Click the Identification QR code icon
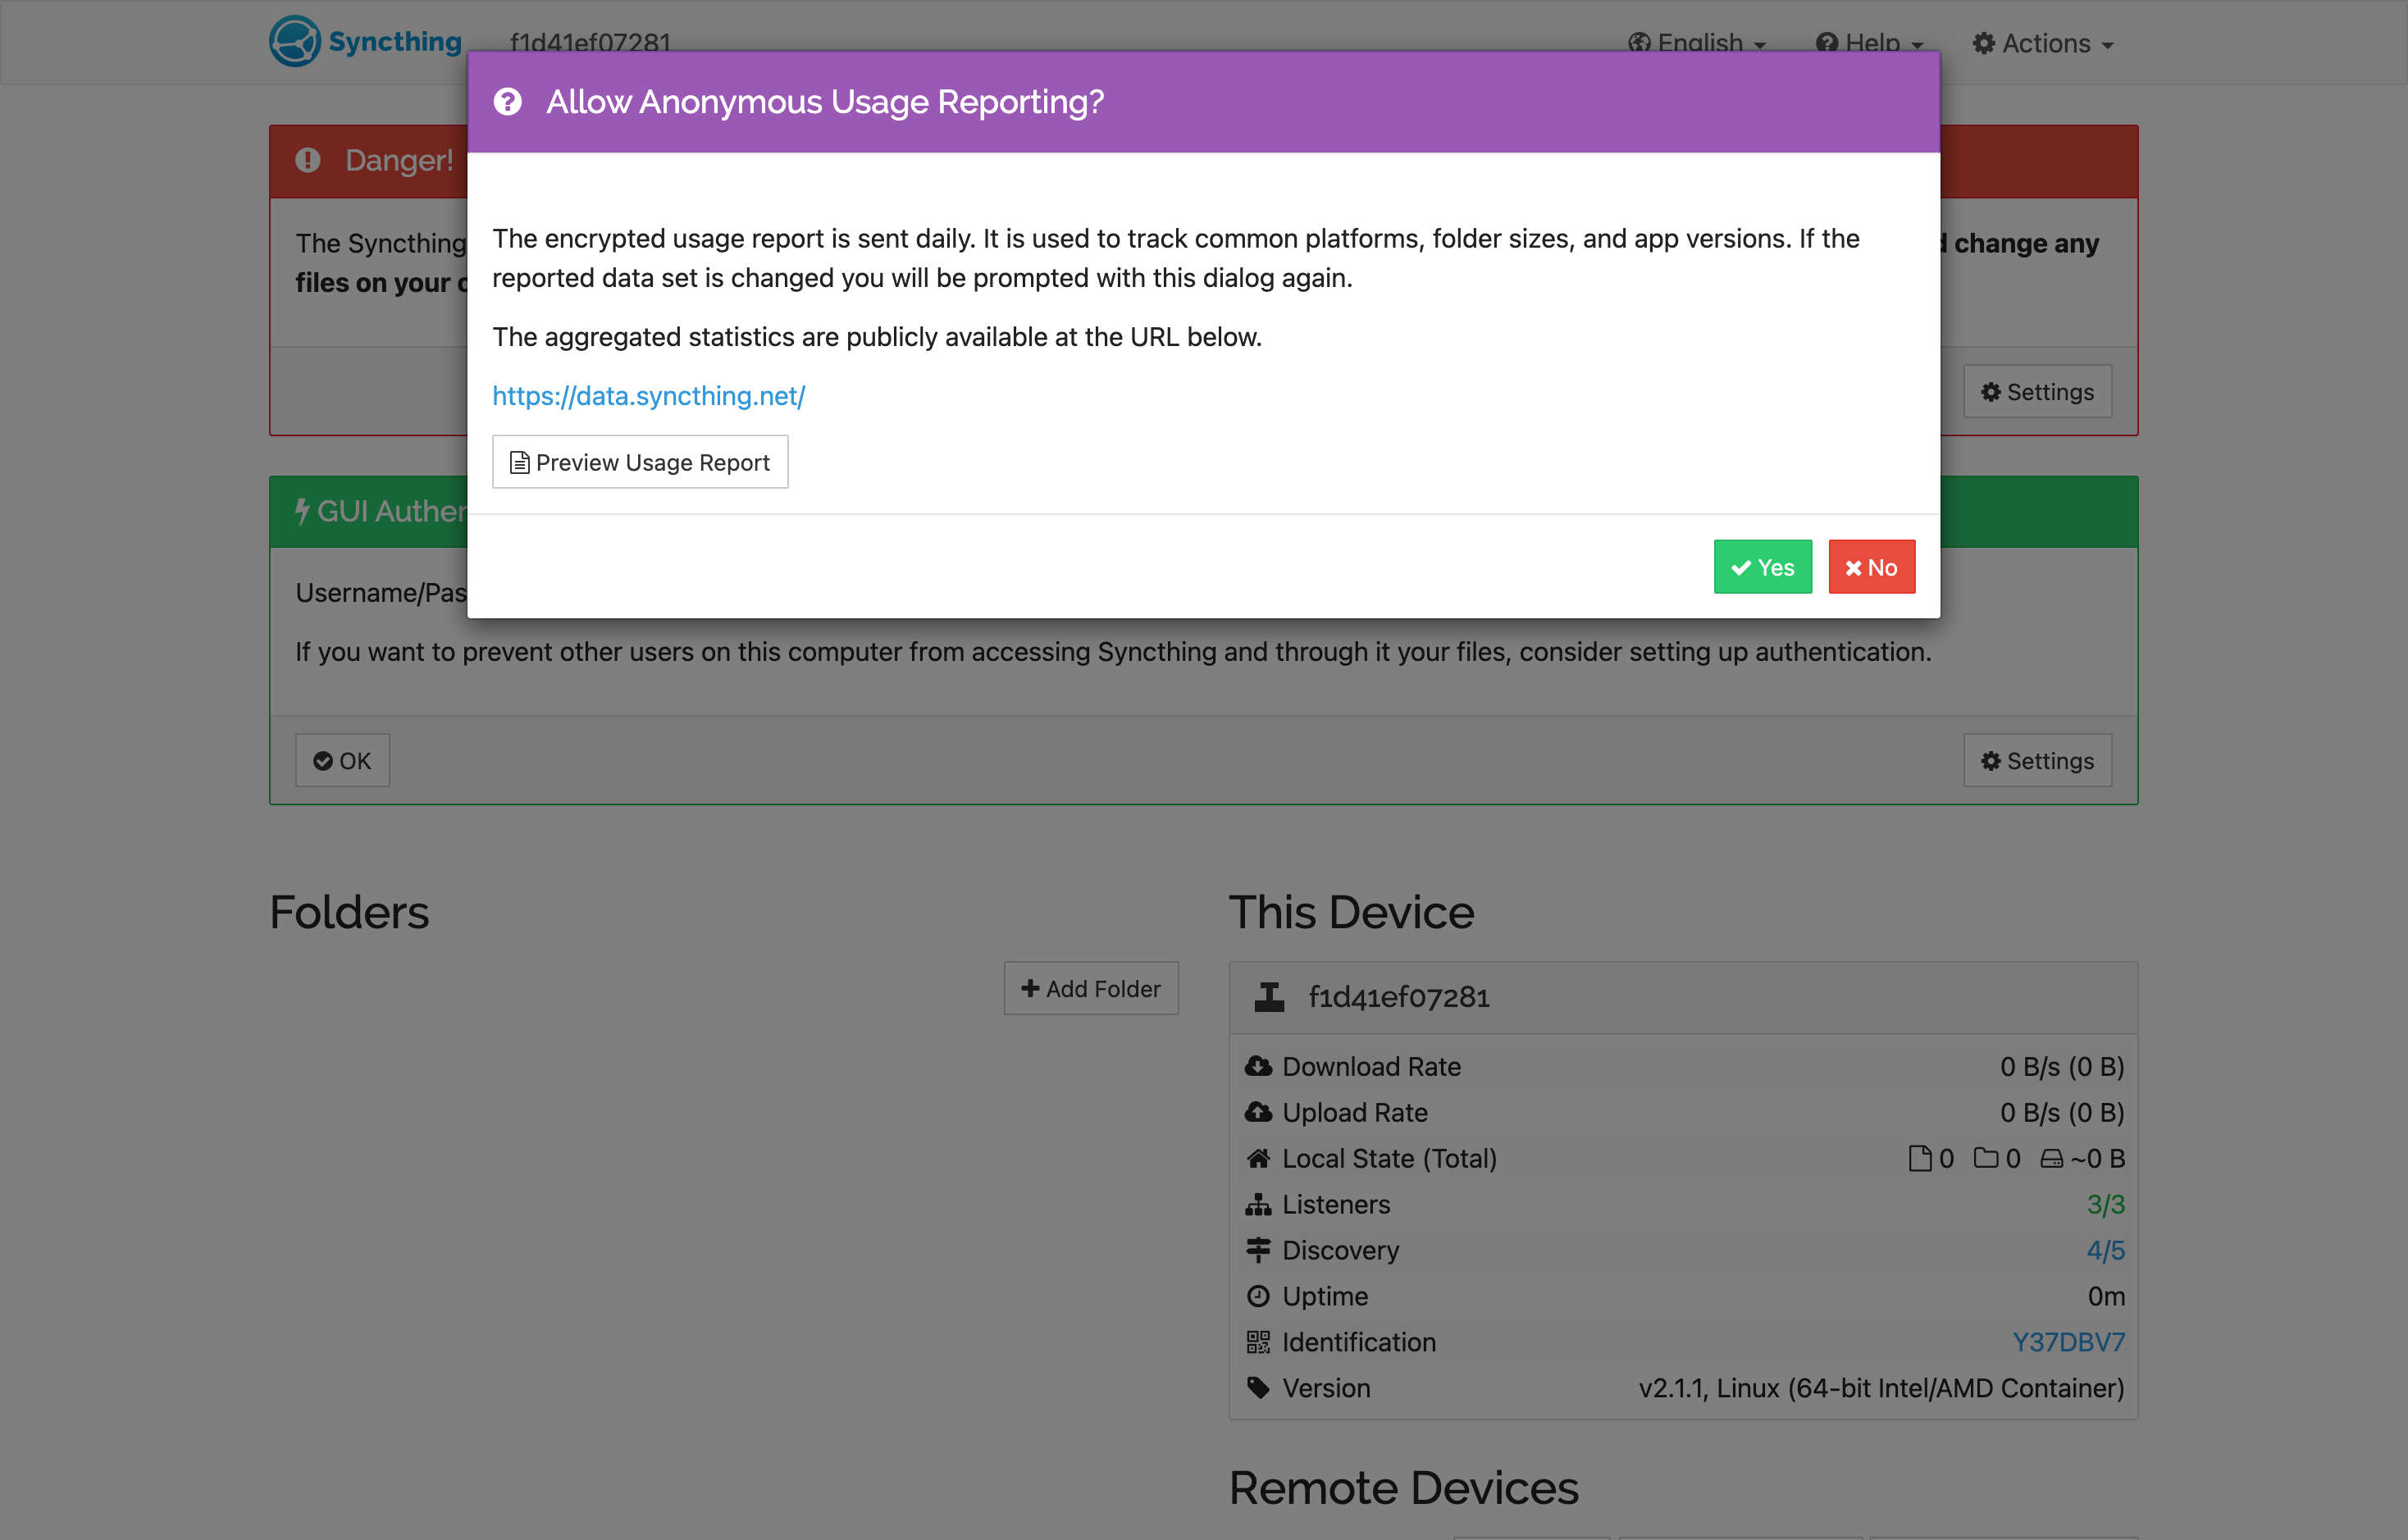Image resolution: width=2408 pixels, height=1540 pixels. coord(1258,1342)
